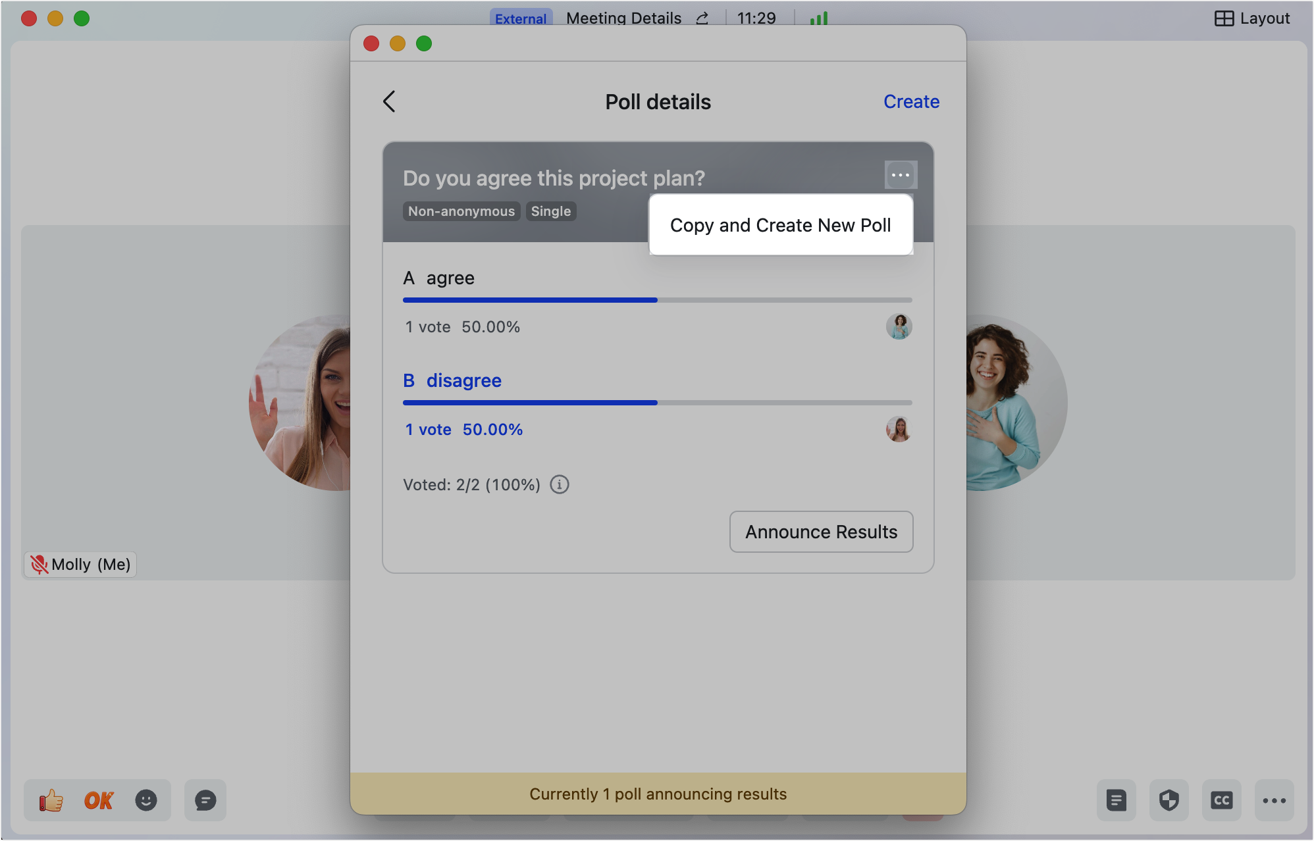Viewport: 1314px width, 841px height.
Task: Open the security shield icon
Action: point(1169,800)
